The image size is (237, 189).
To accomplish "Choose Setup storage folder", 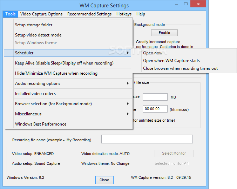I will pos(68,25).
